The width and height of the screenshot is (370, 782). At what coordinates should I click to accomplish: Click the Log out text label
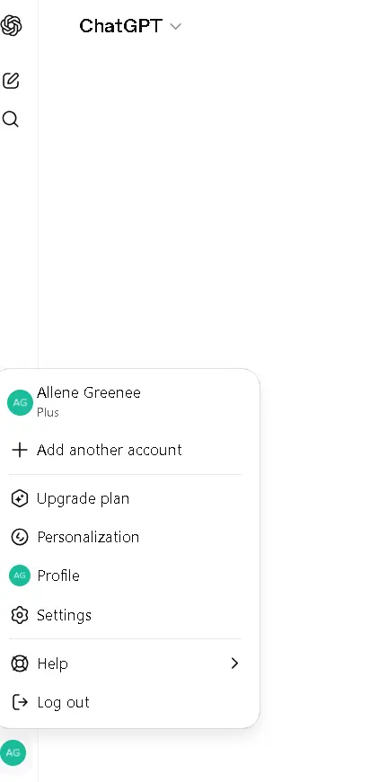pyautogui.click(x=64, y=702)
